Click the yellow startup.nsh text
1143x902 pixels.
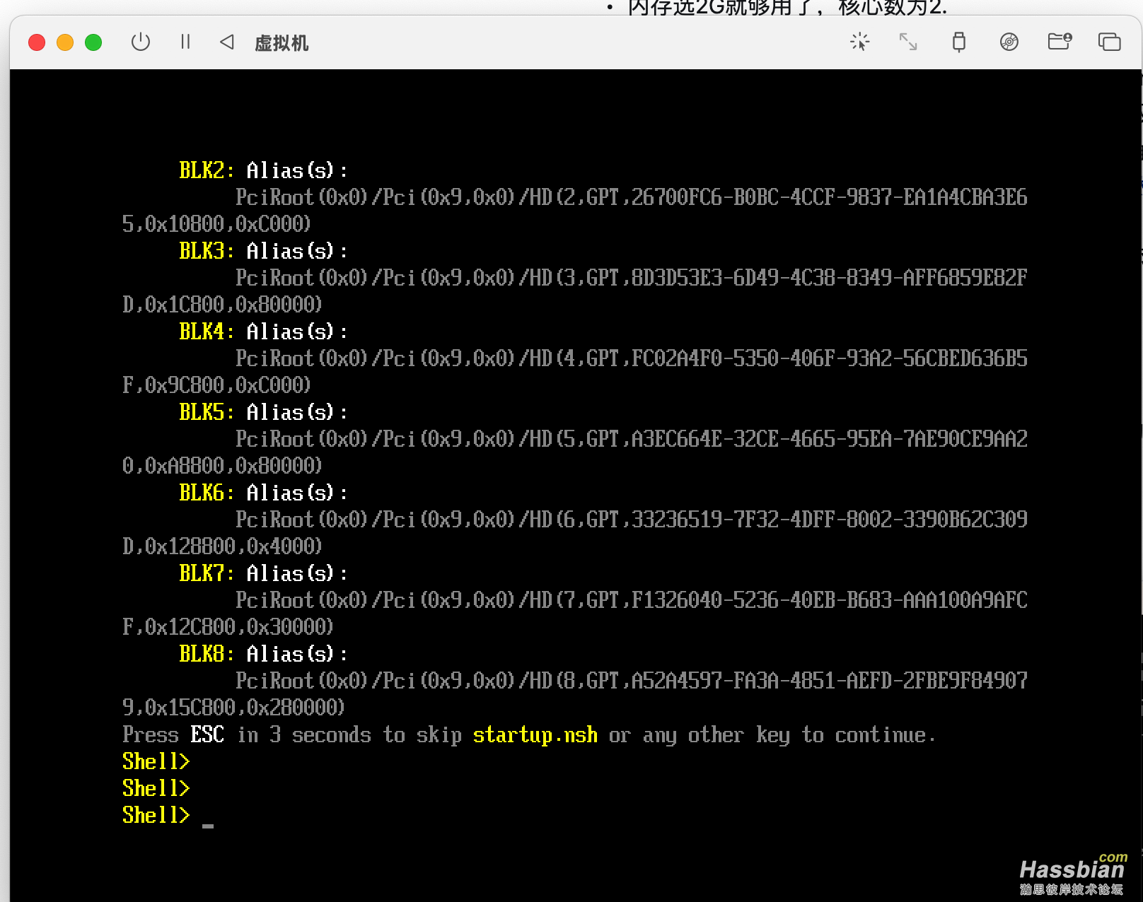point(535,735)
